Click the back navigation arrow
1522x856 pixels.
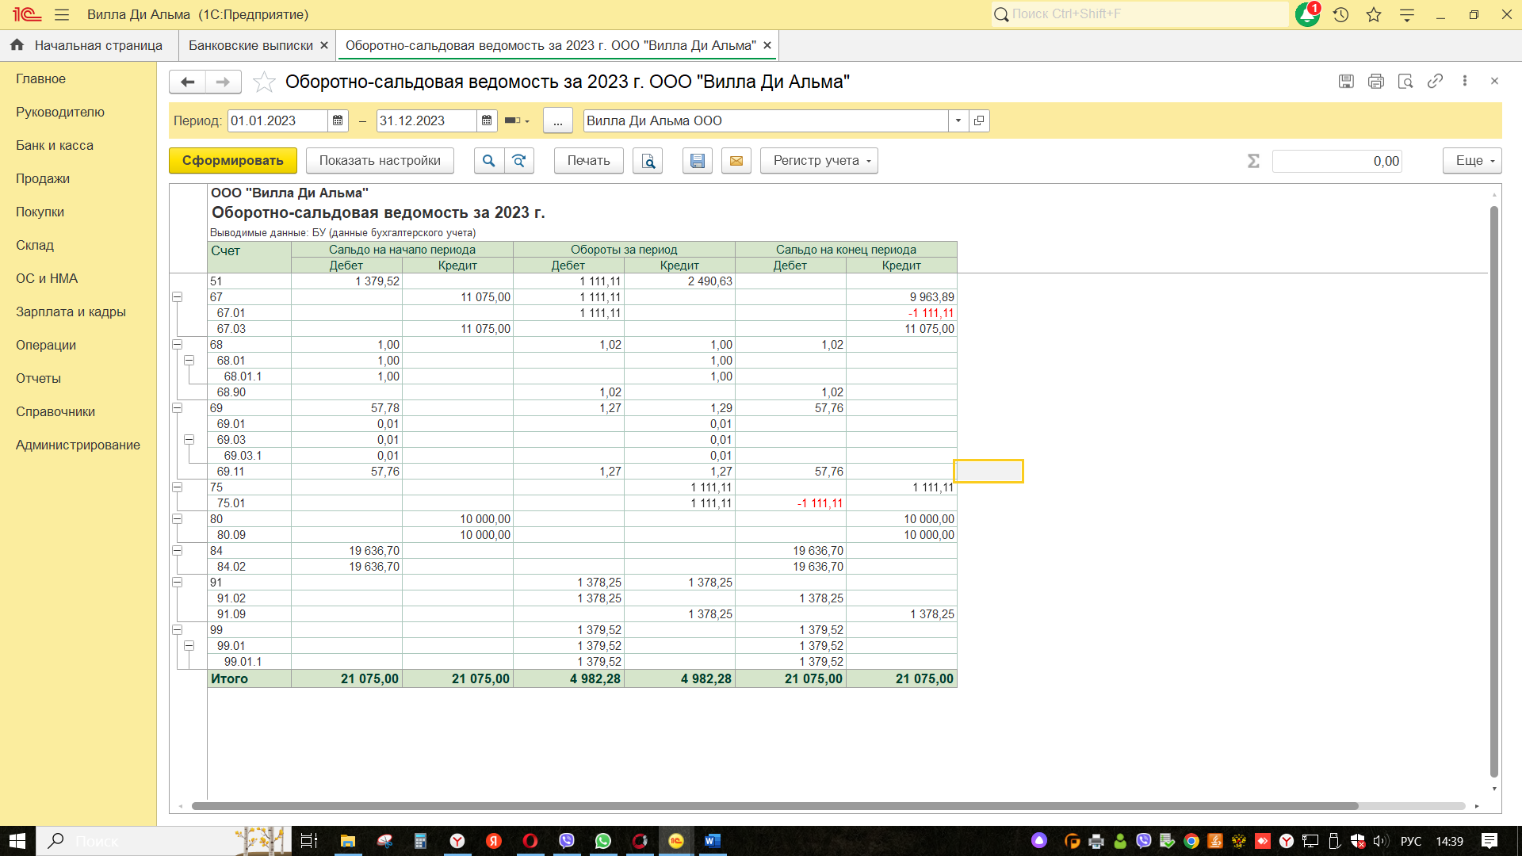coord(187,82)
